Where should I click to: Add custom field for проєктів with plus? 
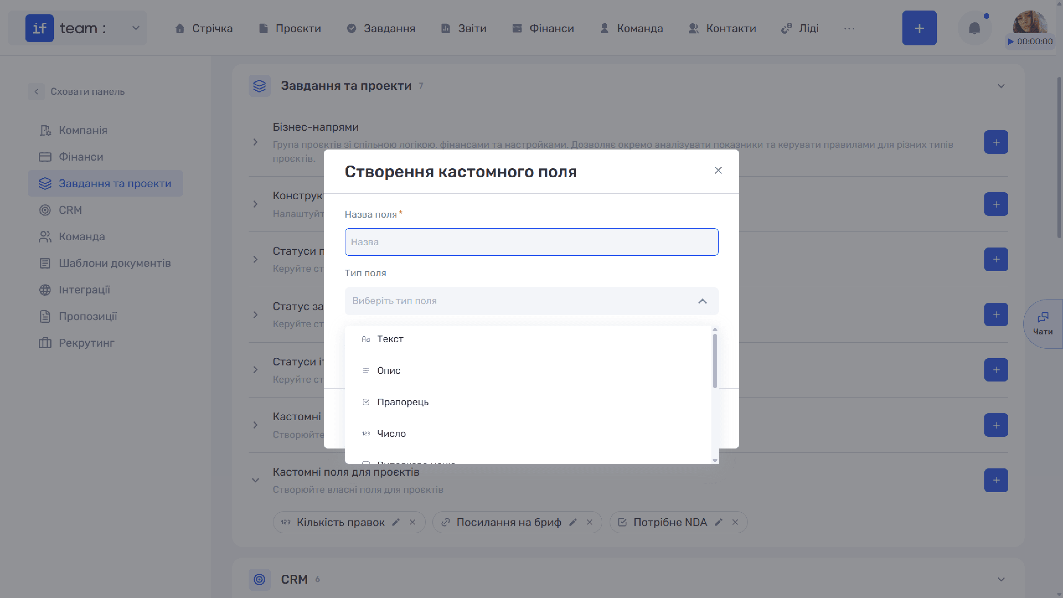coord(996,480)
